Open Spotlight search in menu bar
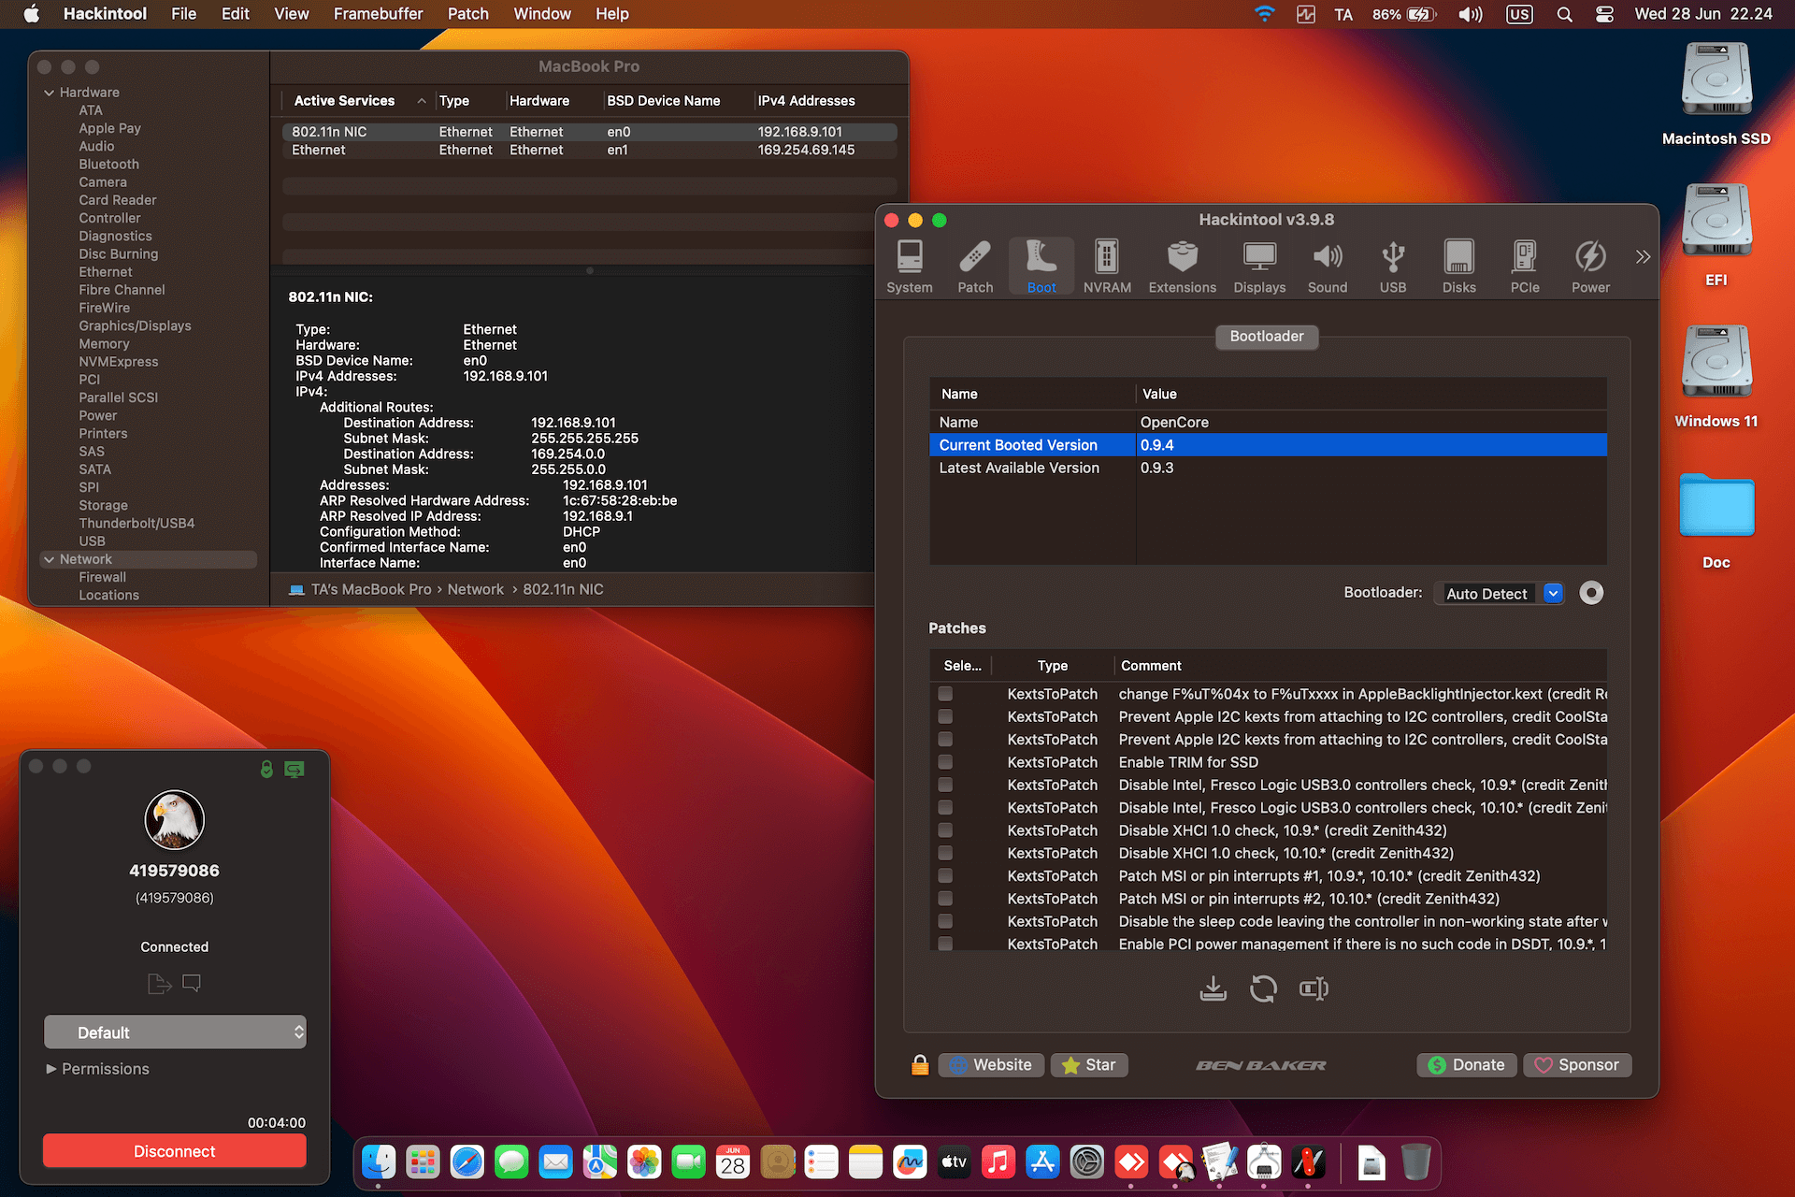The width and height of the screenshot is (1795, 1197). point(1564,14)
